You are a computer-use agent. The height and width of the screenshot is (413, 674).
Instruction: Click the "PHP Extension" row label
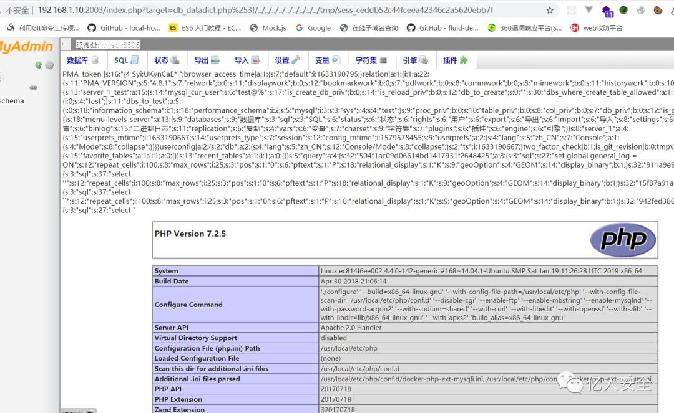click(178, 399)
